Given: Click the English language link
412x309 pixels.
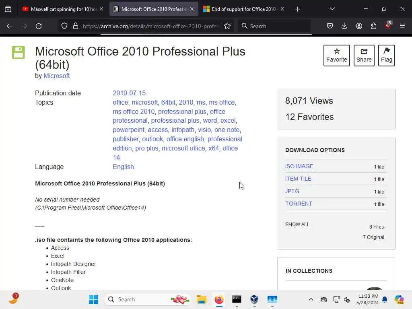Looking at the screenshot, I should pyautogui.click(x=123, y=167).
